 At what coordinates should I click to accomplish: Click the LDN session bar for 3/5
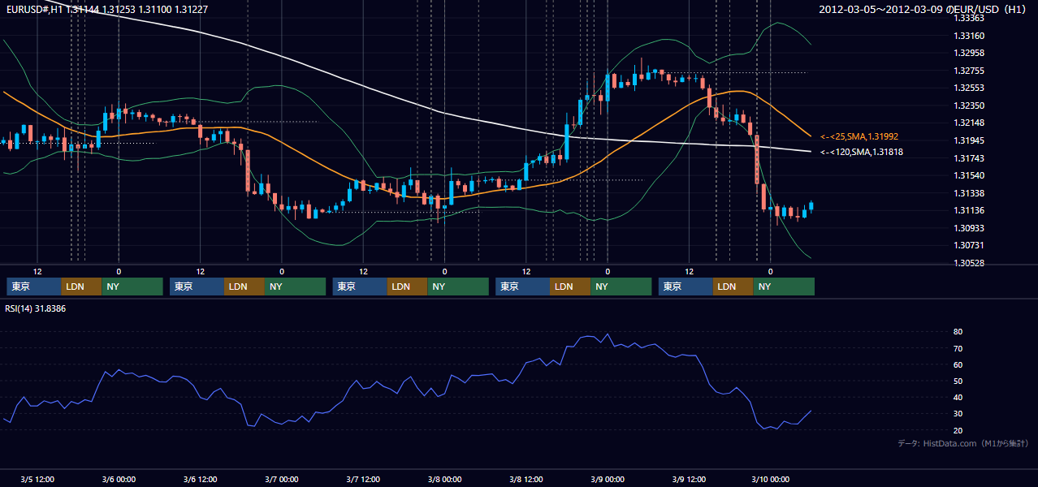click(x=82, y=287)
